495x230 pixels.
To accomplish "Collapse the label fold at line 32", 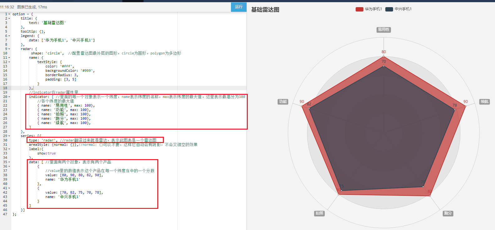I will click(9, 149).
